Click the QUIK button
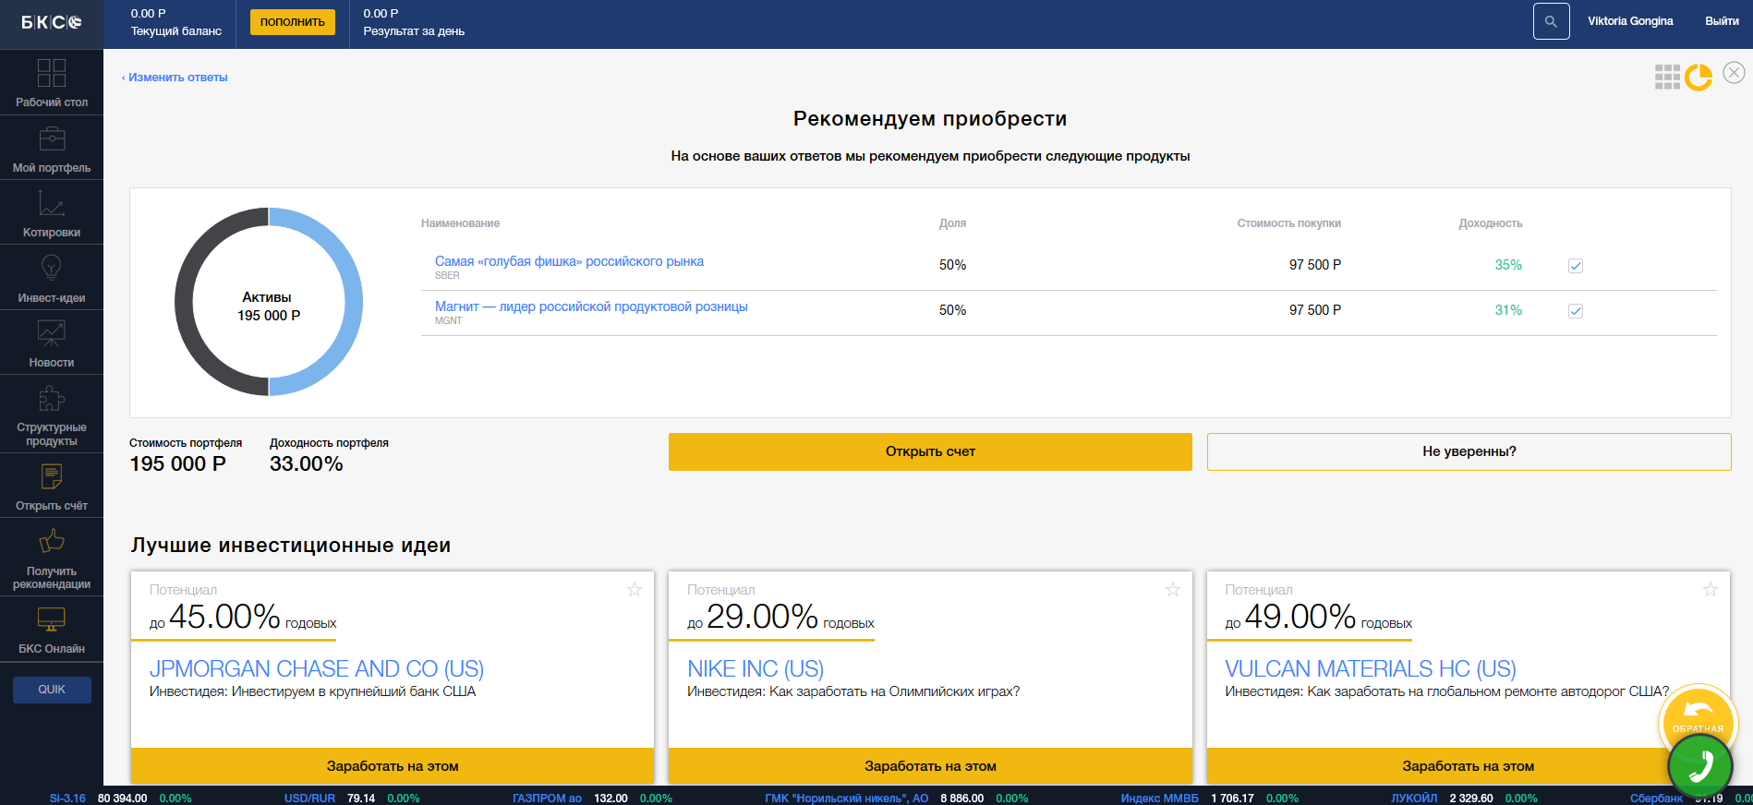The height and width of the screenshot is (805, 1753). [x=52, y=690]
